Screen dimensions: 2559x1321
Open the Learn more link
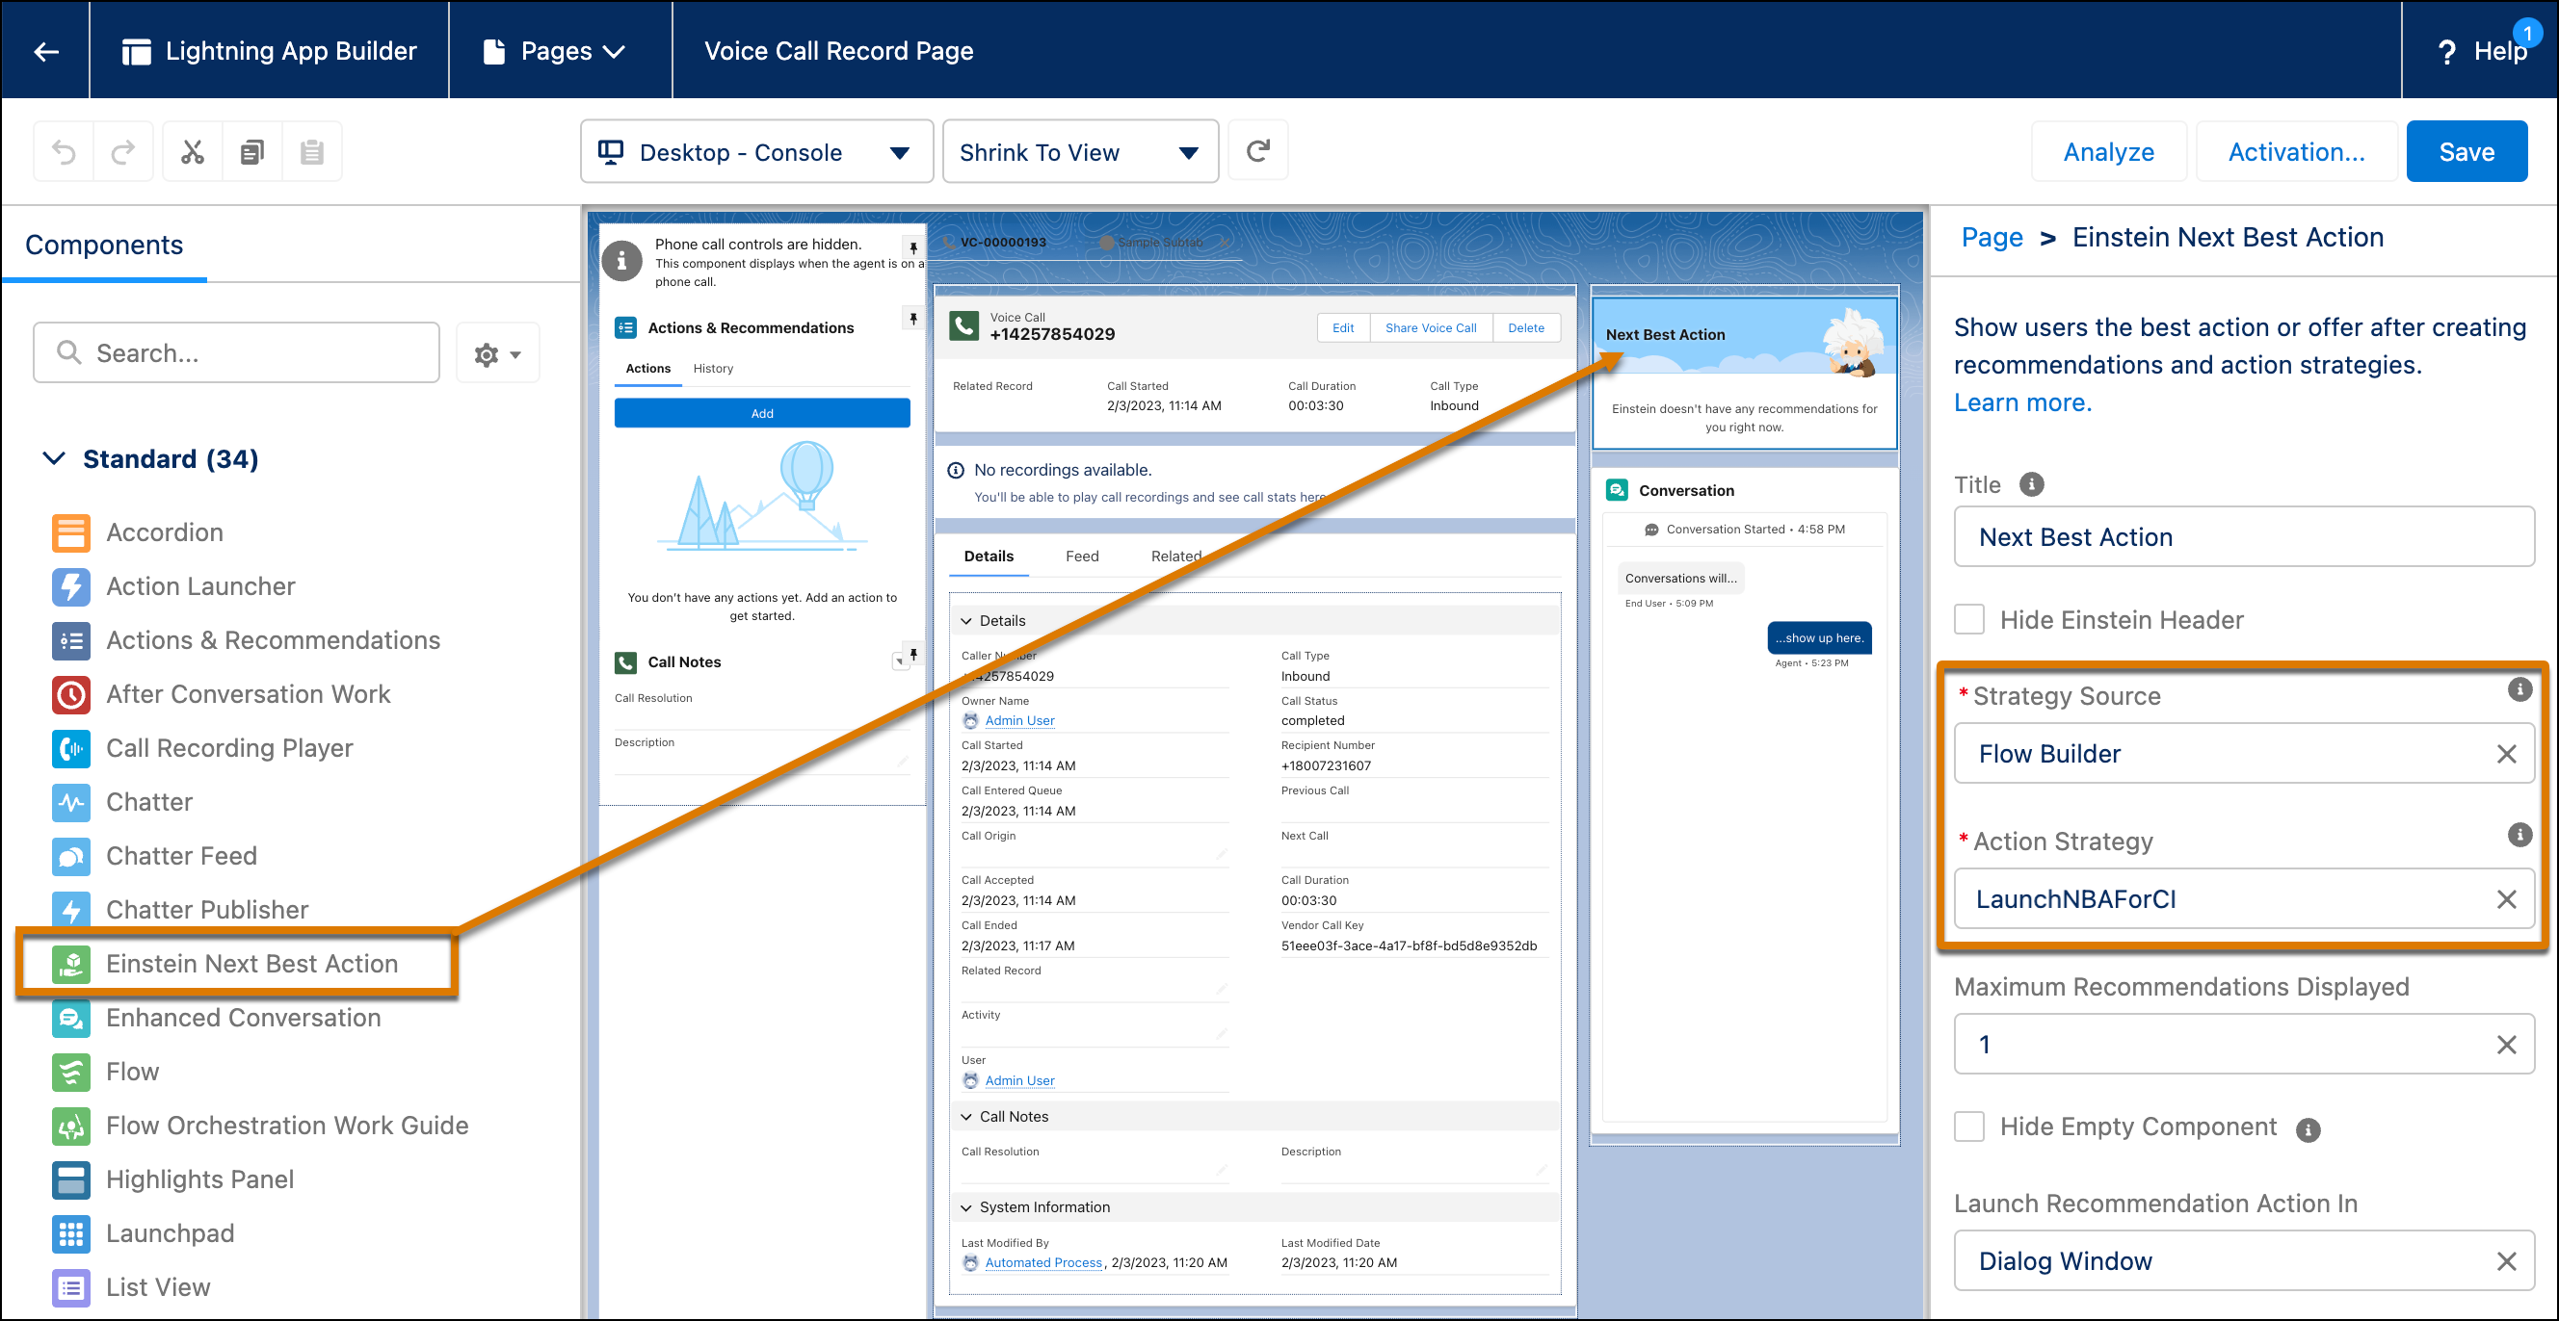2021,401
